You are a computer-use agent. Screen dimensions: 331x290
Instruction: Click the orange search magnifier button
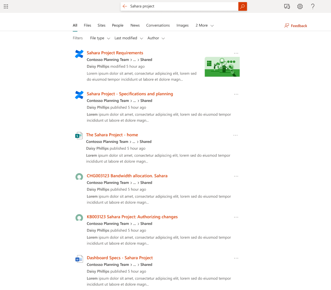[242, 6]
